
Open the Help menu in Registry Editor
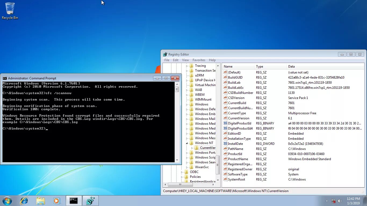click(x=212, y=60)
